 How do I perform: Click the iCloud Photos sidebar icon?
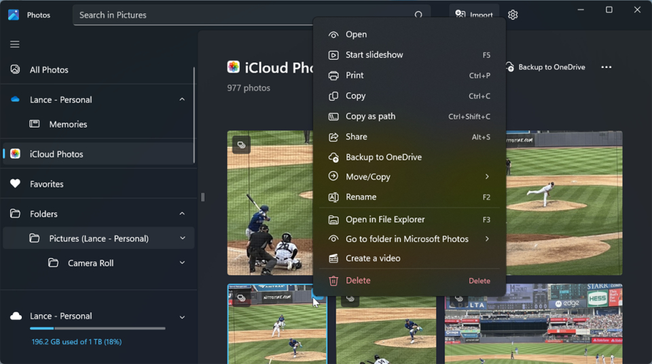(x=15, y=154)
